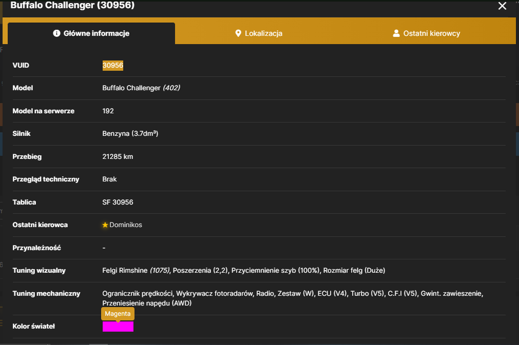Click the Przebieg row label
This screenshot has width=519, height=345.
(x=27, y=157)
